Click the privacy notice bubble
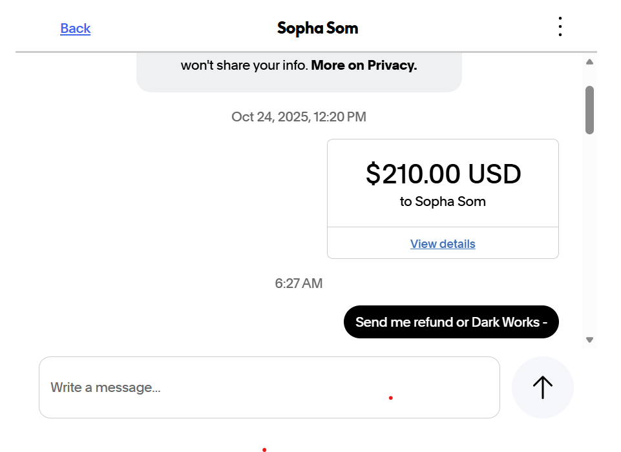 coord(299,65)
